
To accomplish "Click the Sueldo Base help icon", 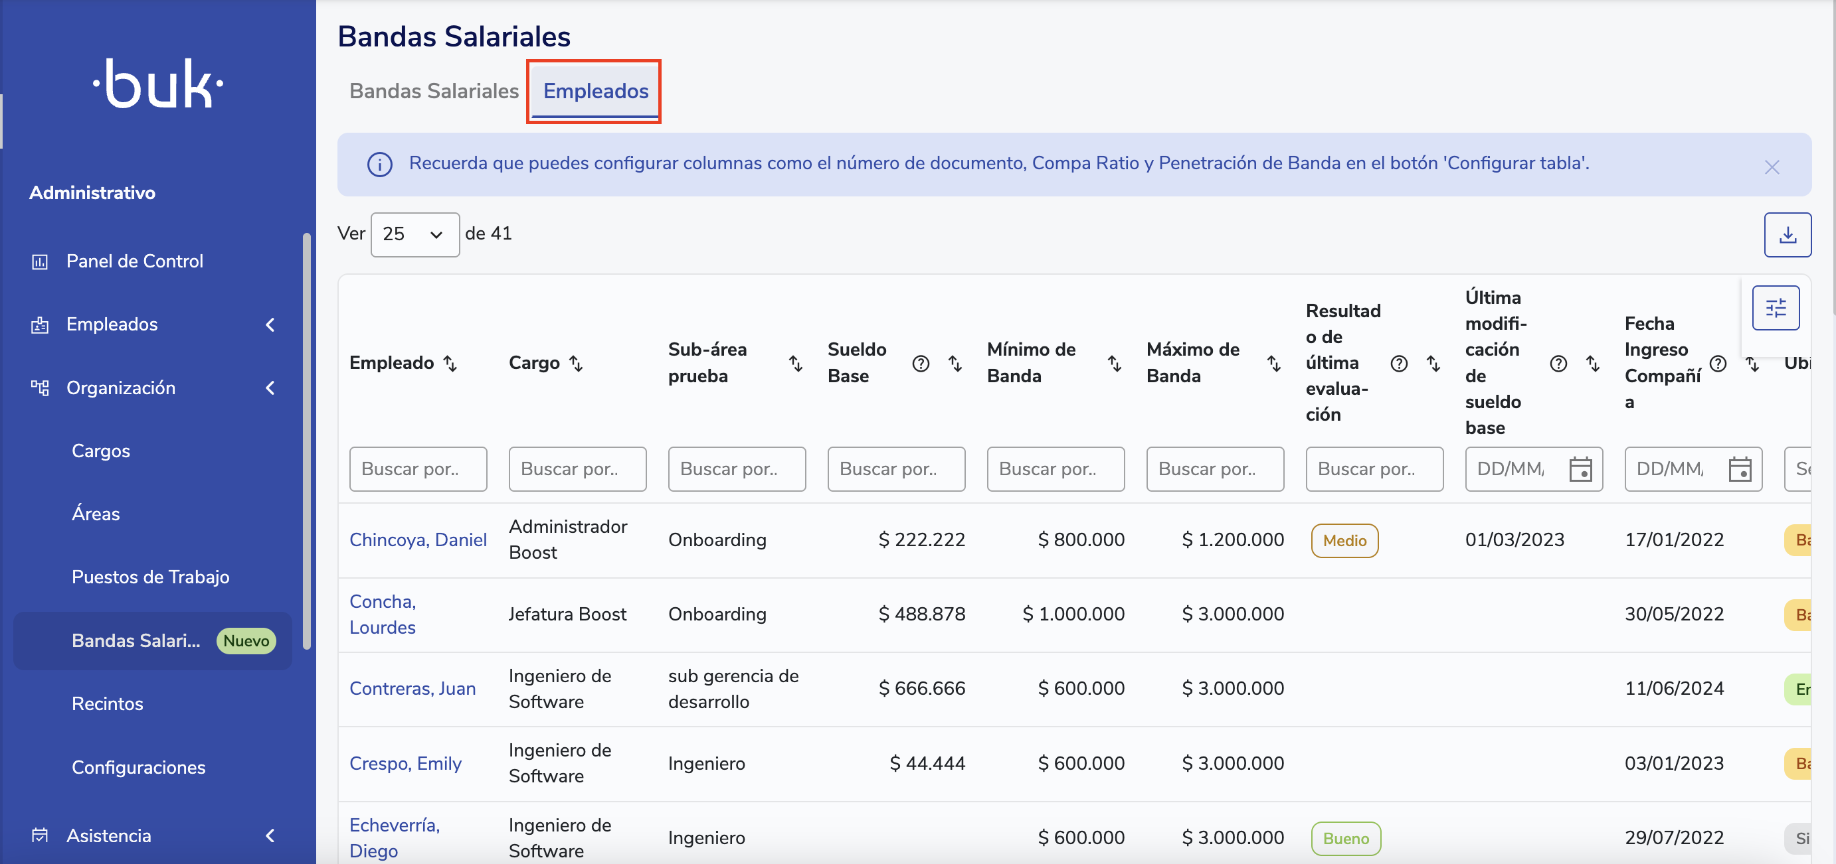I will tap(920, 363).
